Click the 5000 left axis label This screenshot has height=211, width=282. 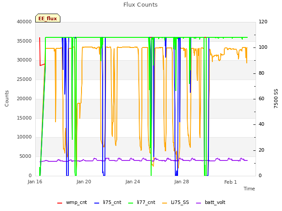pos(26,156)
